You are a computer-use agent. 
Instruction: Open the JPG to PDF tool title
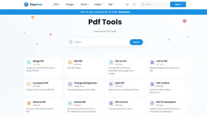point(162,61)
